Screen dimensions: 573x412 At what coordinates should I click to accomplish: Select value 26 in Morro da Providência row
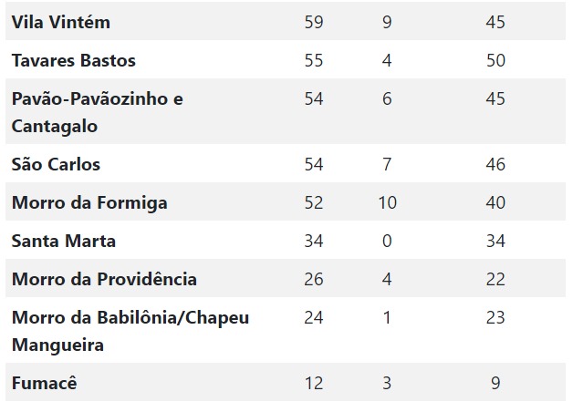314,280
